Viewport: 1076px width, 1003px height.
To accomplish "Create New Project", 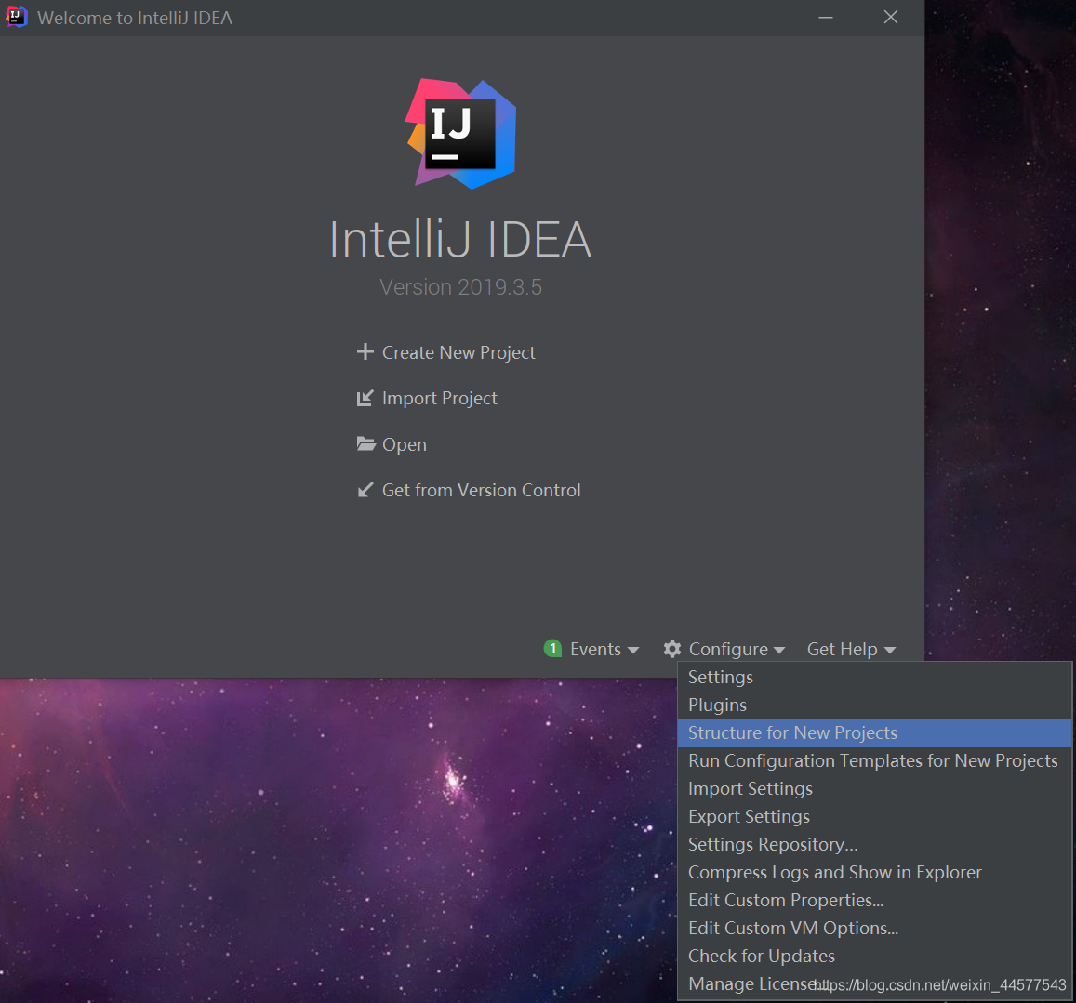I will (x=458, y=352).
